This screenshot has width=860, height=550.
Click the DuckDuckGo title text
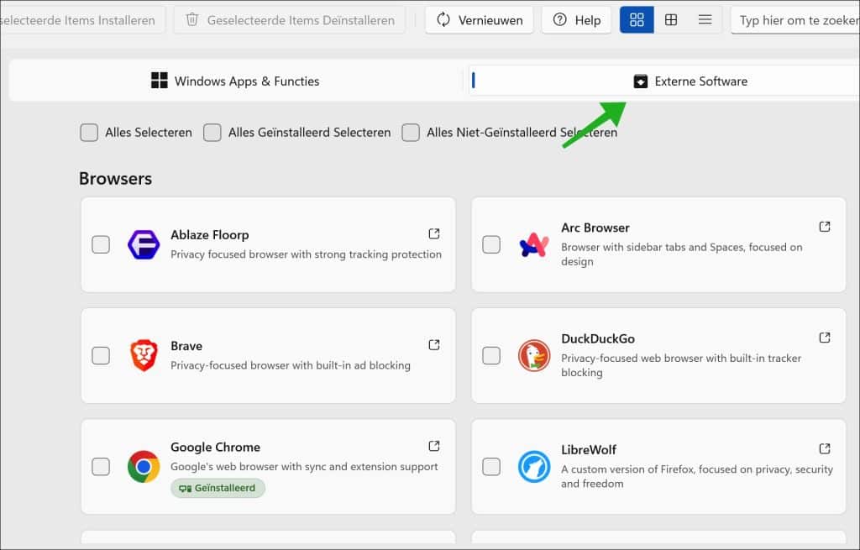coord(598,339)
